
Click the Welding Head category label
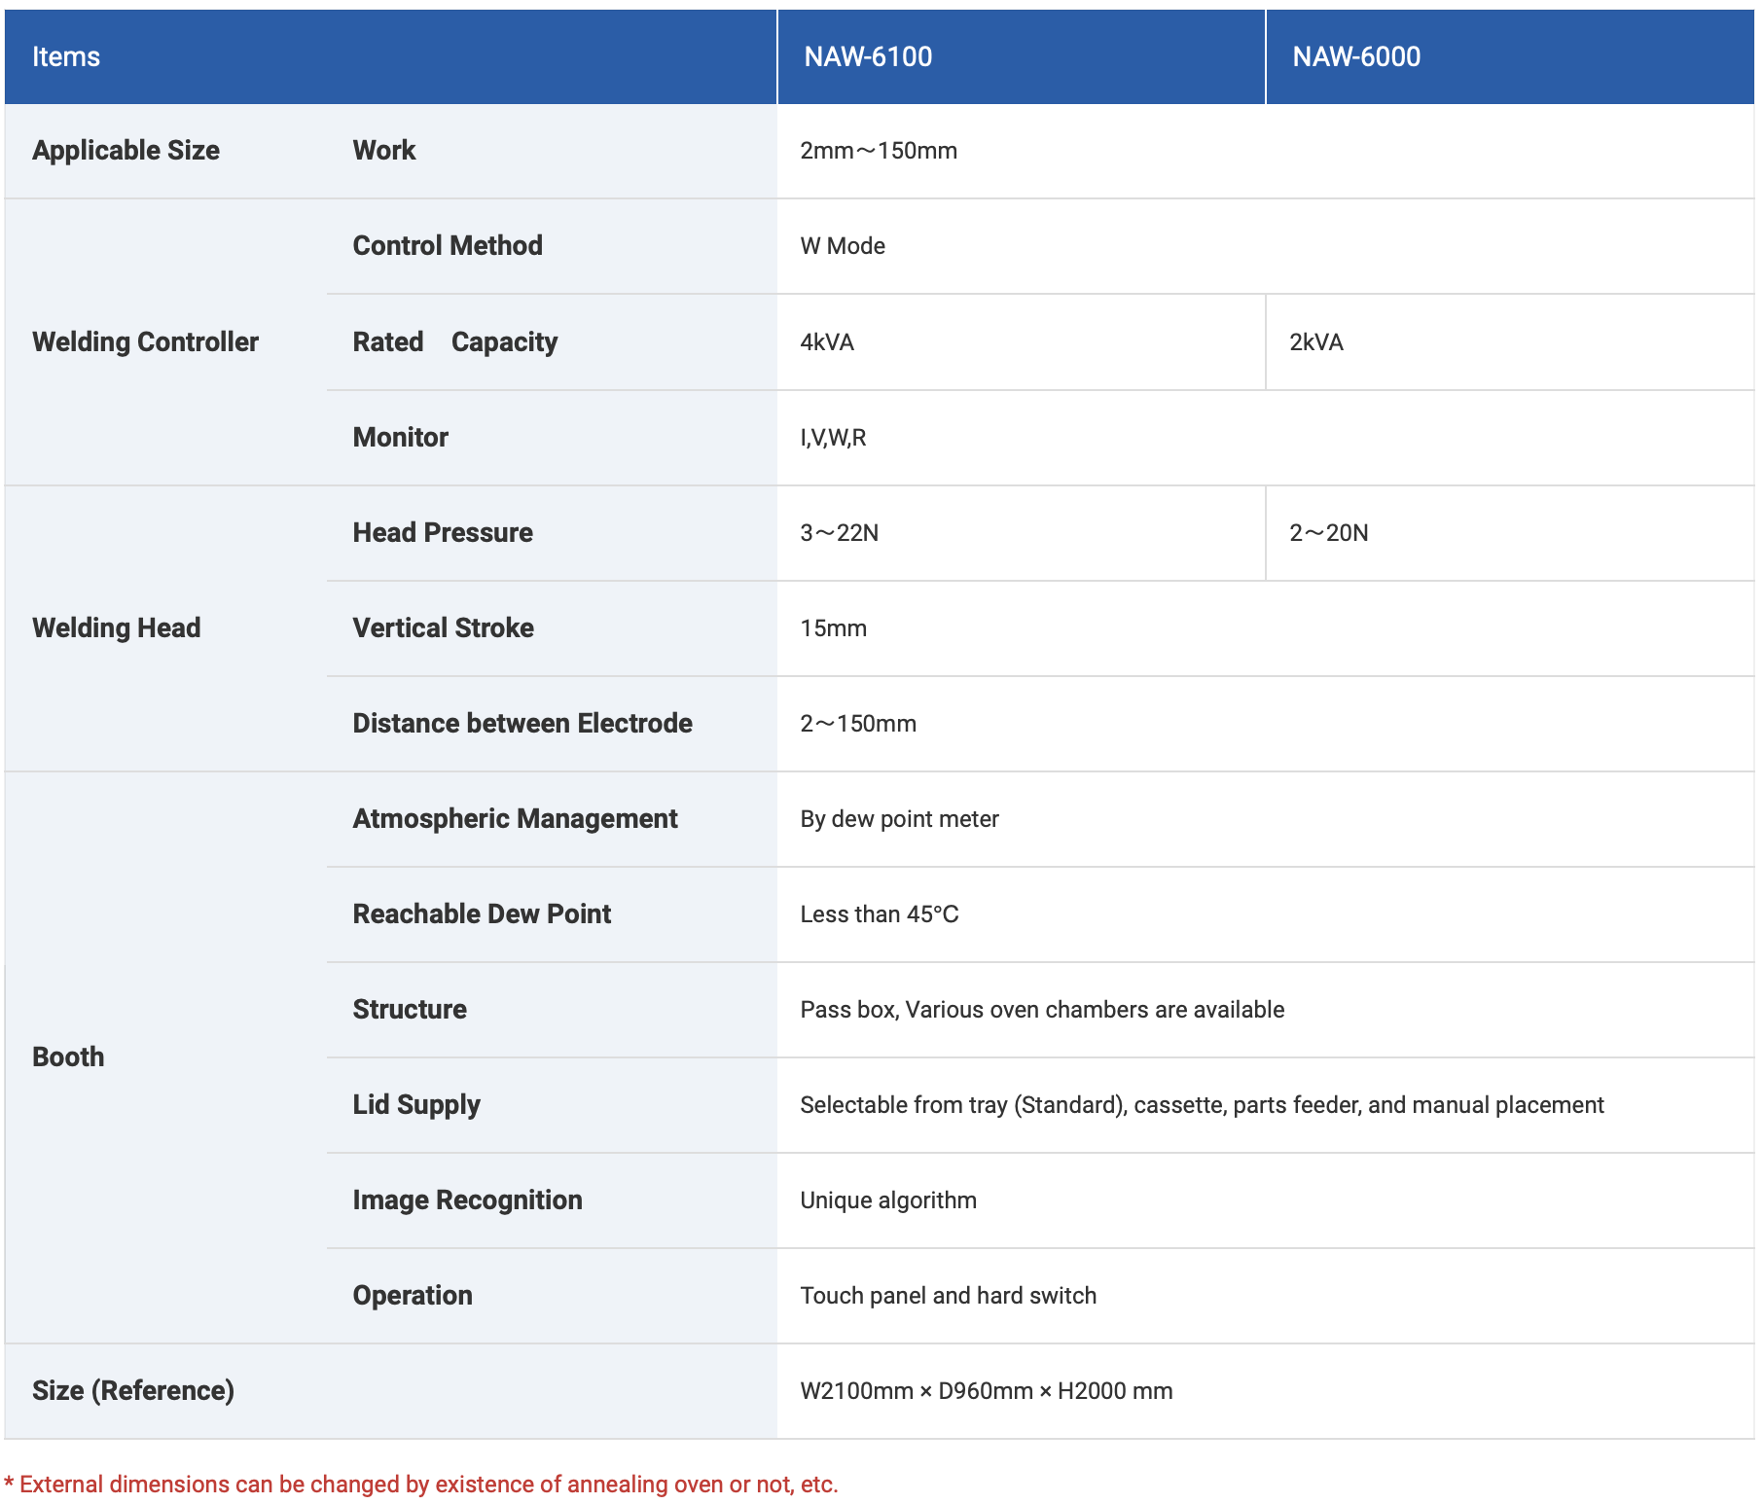pyautogui.click(x=116, y=628)
